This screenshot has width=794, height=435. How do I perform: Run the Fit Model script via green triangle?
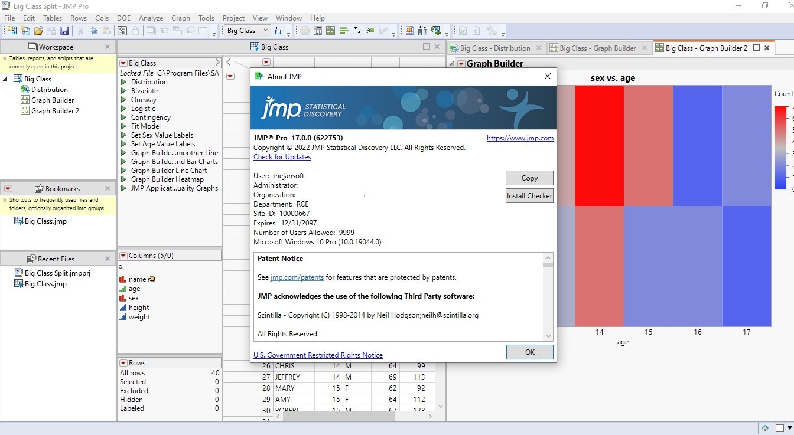pos(124,126)
